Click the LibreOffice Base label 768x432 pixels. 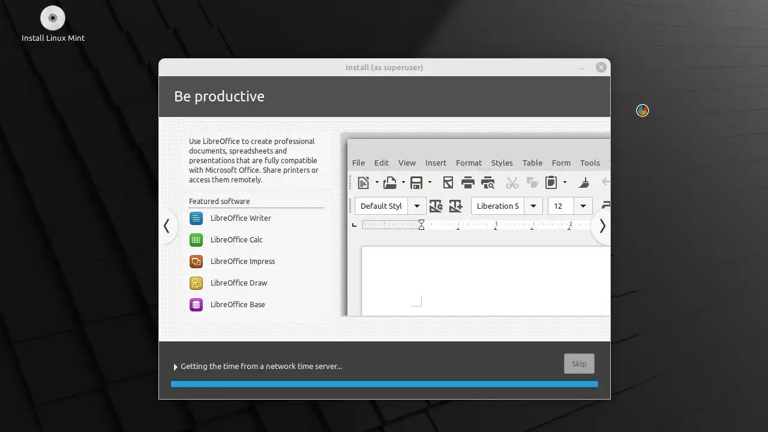(x=238, y=305)
